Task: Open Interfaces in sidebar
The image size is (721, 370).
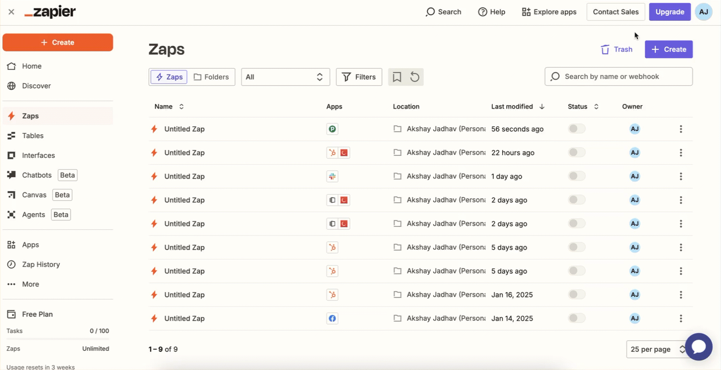Action: (x=58, y=155)
